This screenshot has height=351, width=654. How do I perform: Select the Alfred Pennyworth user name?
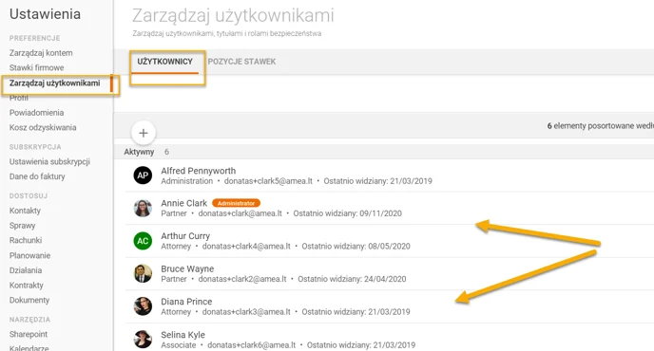tap(199, 171)
